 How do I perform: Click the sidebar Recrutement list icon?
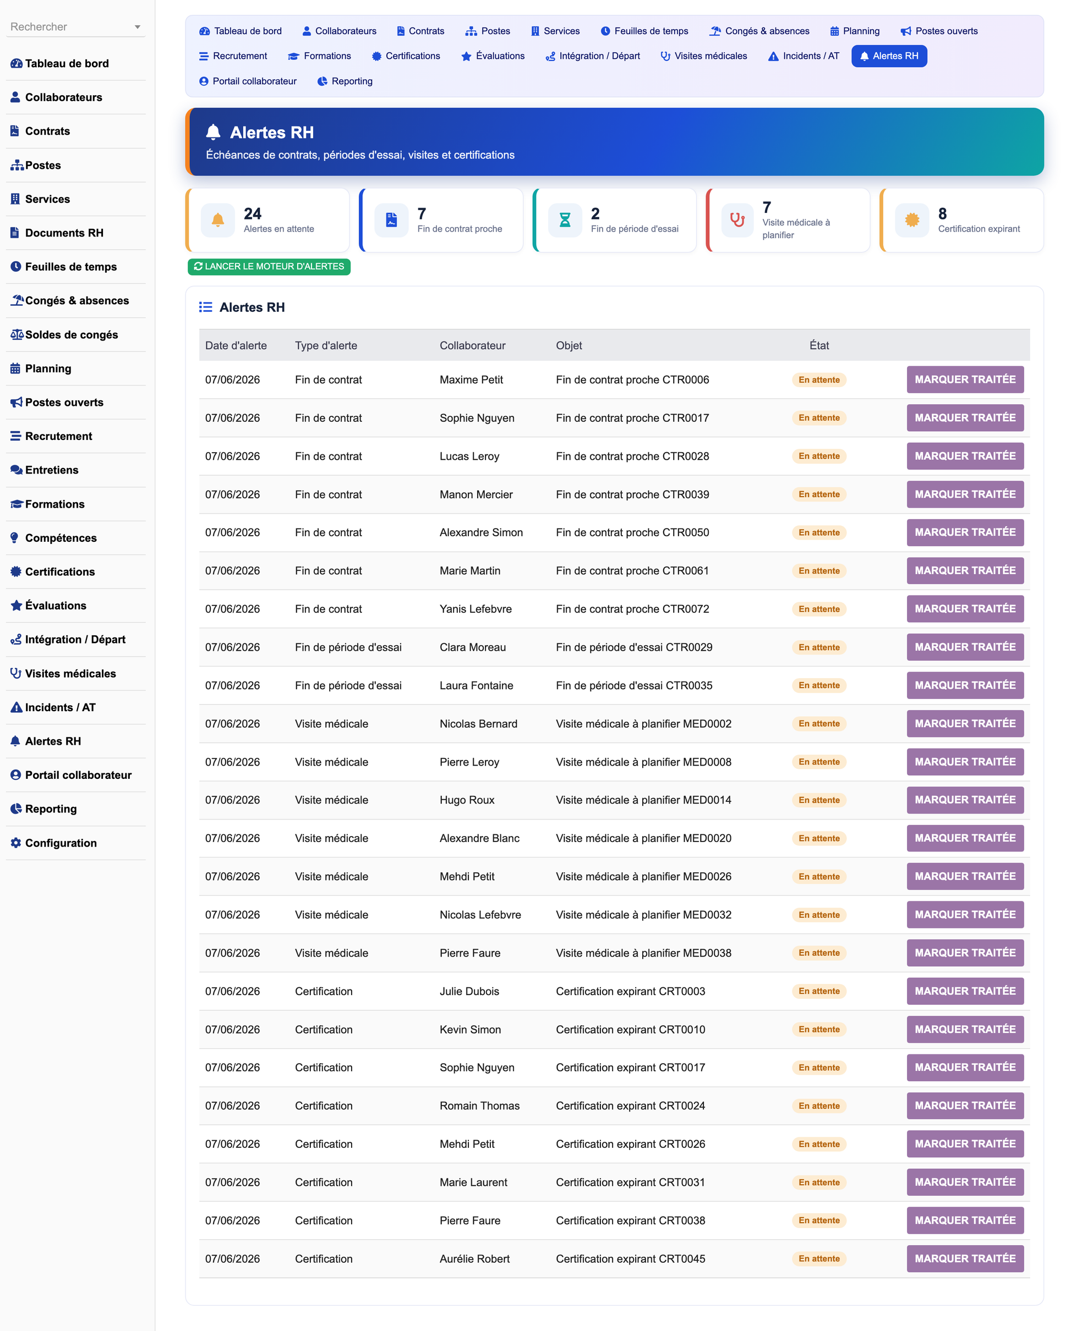pos(15,436)
